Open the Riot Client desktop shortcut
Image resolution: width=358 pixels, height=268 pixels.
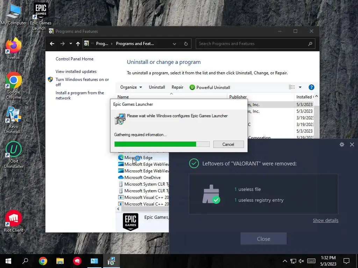(14, 221)
